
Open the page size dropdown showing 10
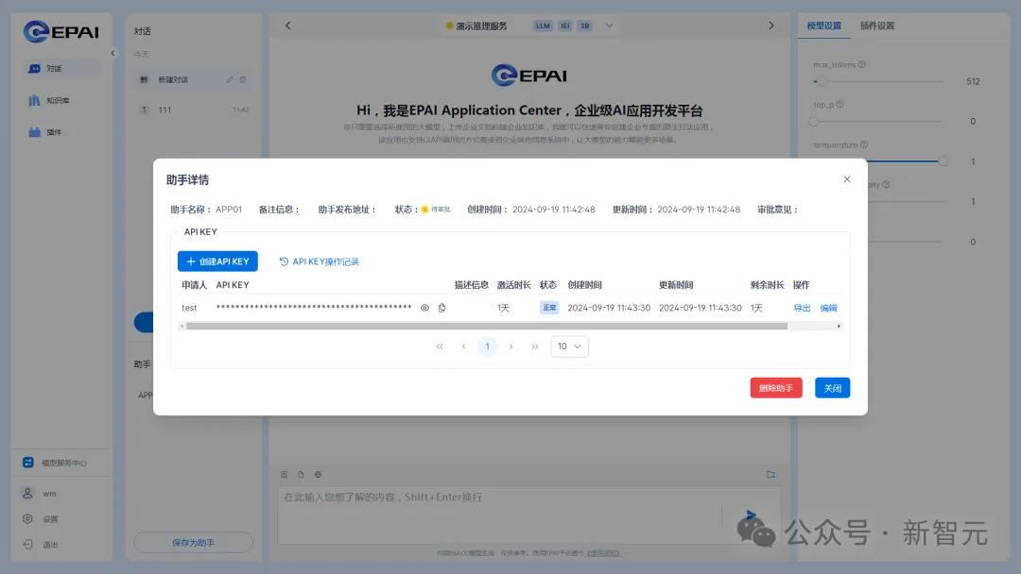click(x=569, y=346)
